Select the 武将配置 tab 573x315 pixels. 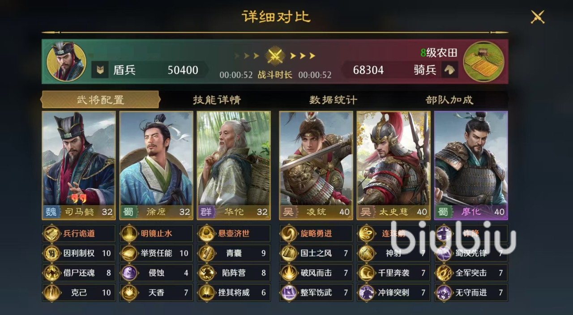tap(100, 100)
